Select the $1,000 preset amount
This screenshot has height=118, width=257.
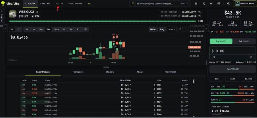click(x=248, y=79)
